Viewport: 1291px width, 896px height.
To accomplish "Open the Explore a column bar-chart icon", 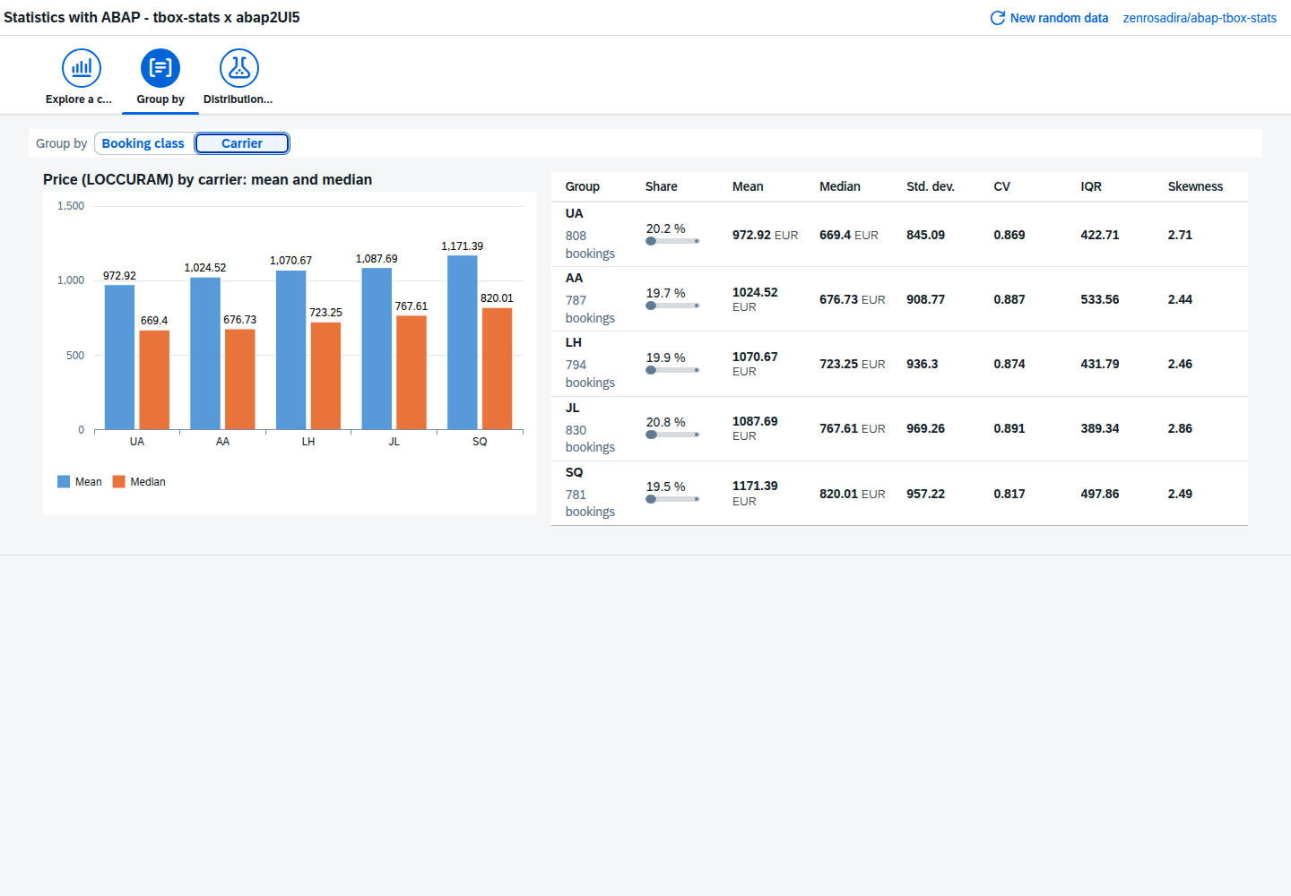I will [x=82, y=68].
